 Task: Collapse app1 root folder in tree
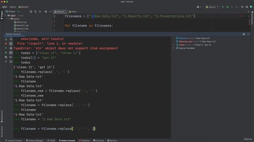5,15
